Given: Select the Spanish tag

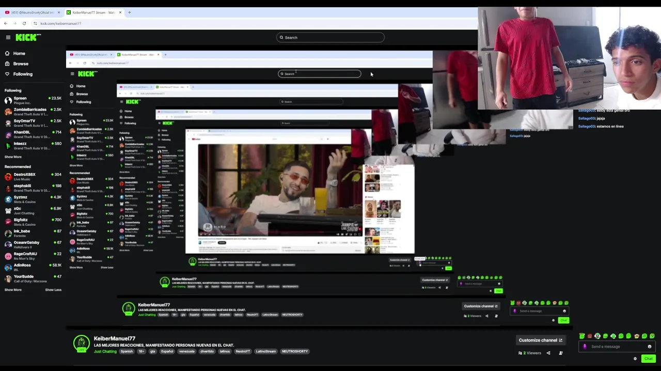Looking at the screenshot, I should pyautogui.click(x=127, y=351).
